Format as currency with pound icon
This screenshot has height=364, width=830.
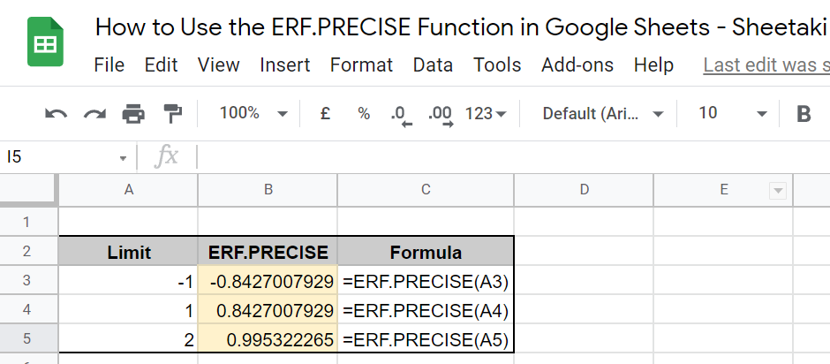(x=325, y=114)
